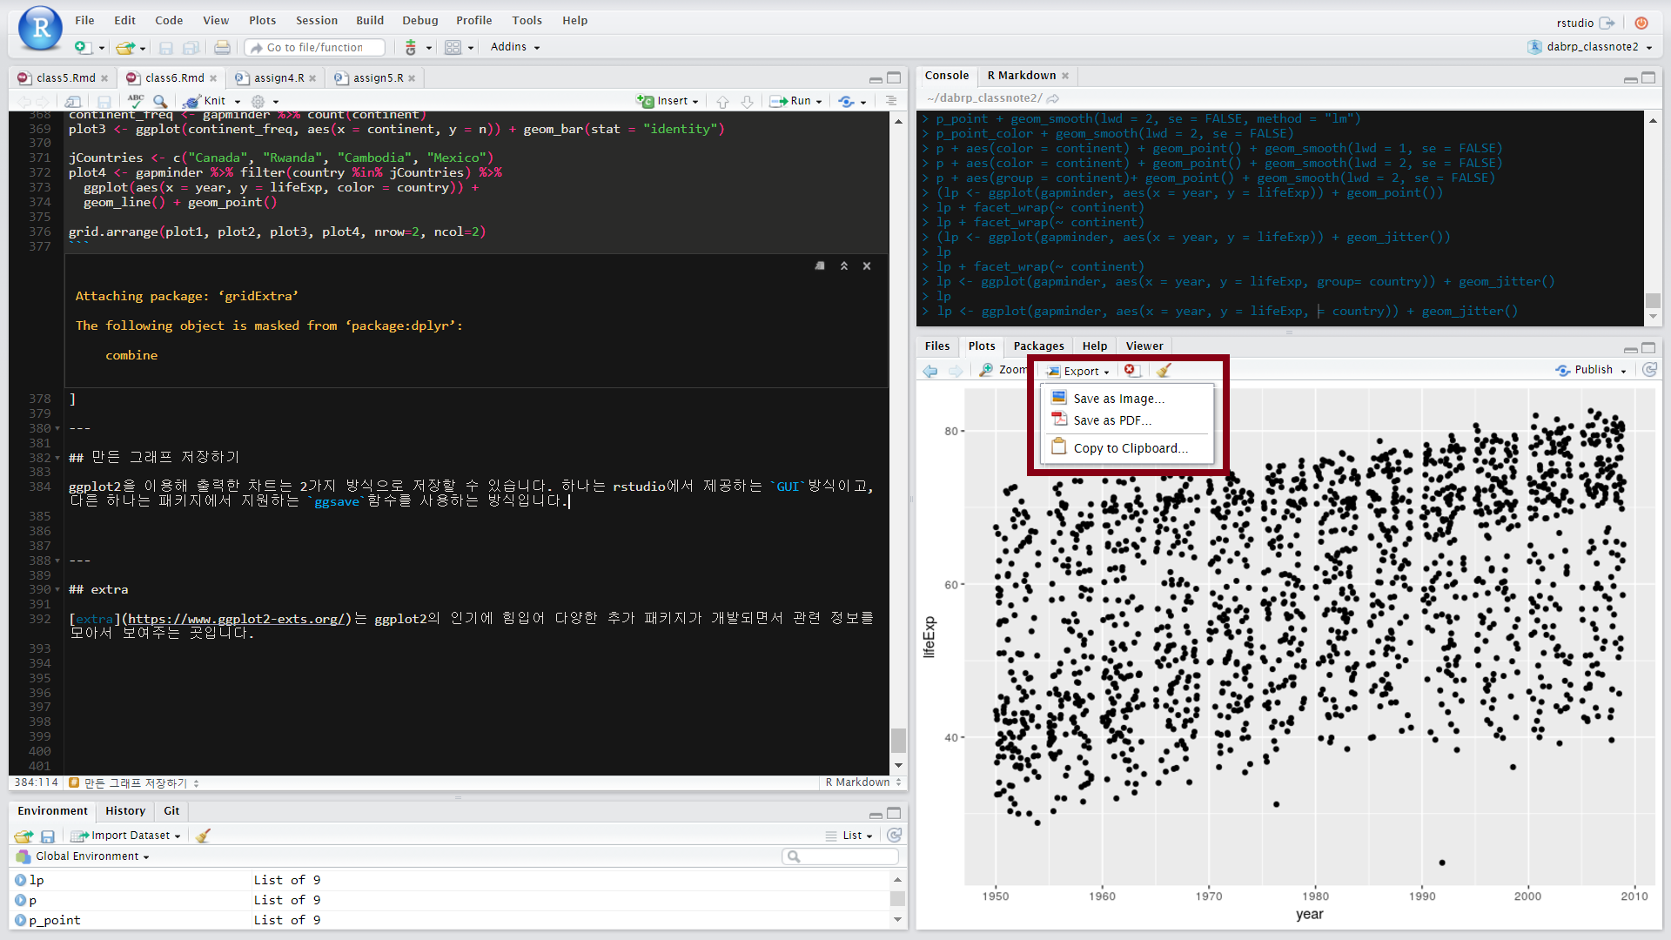Open the Import Dataset dropdown

point(130,836)
